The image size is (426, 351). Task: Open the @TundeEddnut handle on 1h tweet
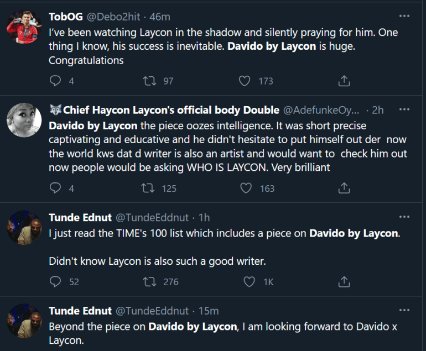point(153,217)
